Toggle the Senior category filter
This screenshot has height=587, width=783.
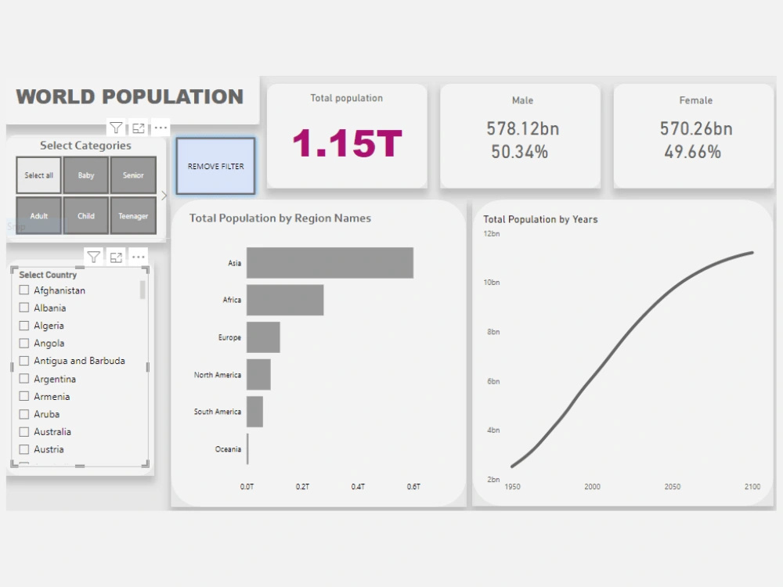coord(133,175)
